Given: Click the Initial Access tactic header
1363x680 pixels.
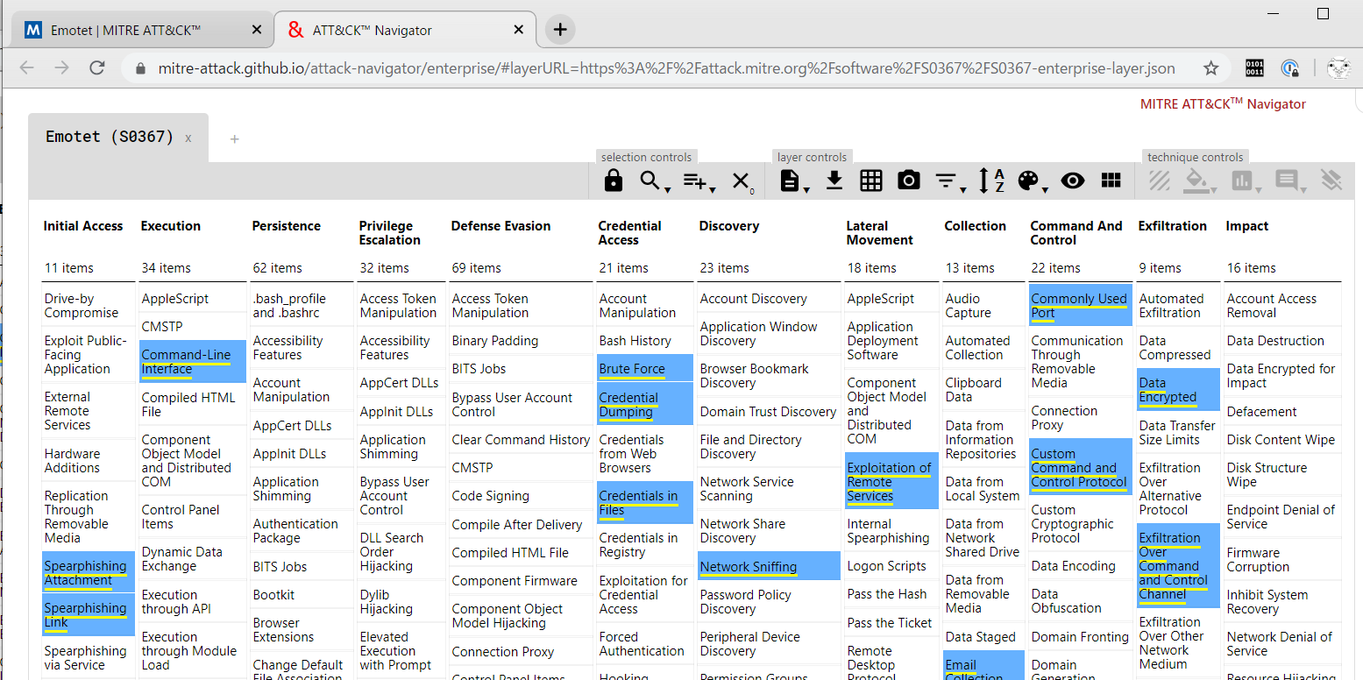Looking at the screenshot, I should pos(83,226).
